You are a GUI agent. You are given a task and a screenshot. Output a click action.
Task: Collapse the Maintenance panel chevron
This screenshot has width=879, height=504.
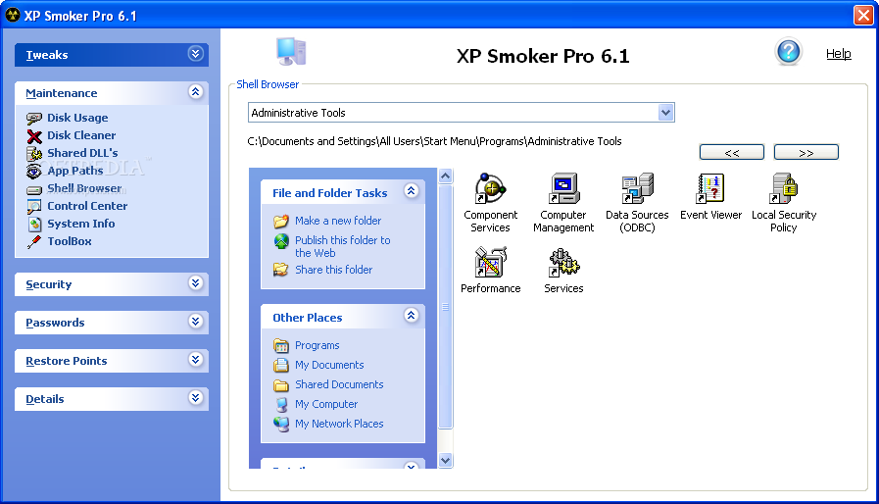tap(195, 92)
